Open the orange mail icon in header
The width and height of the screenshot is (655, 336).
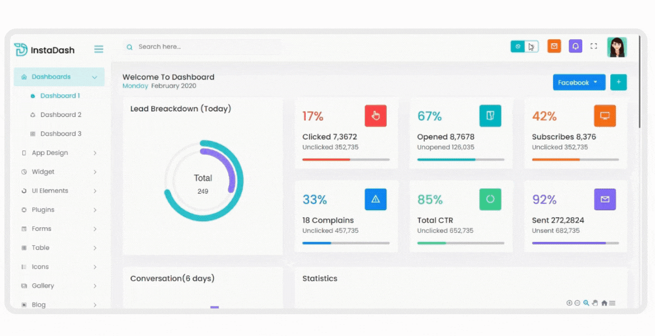(x=554, y=46)
